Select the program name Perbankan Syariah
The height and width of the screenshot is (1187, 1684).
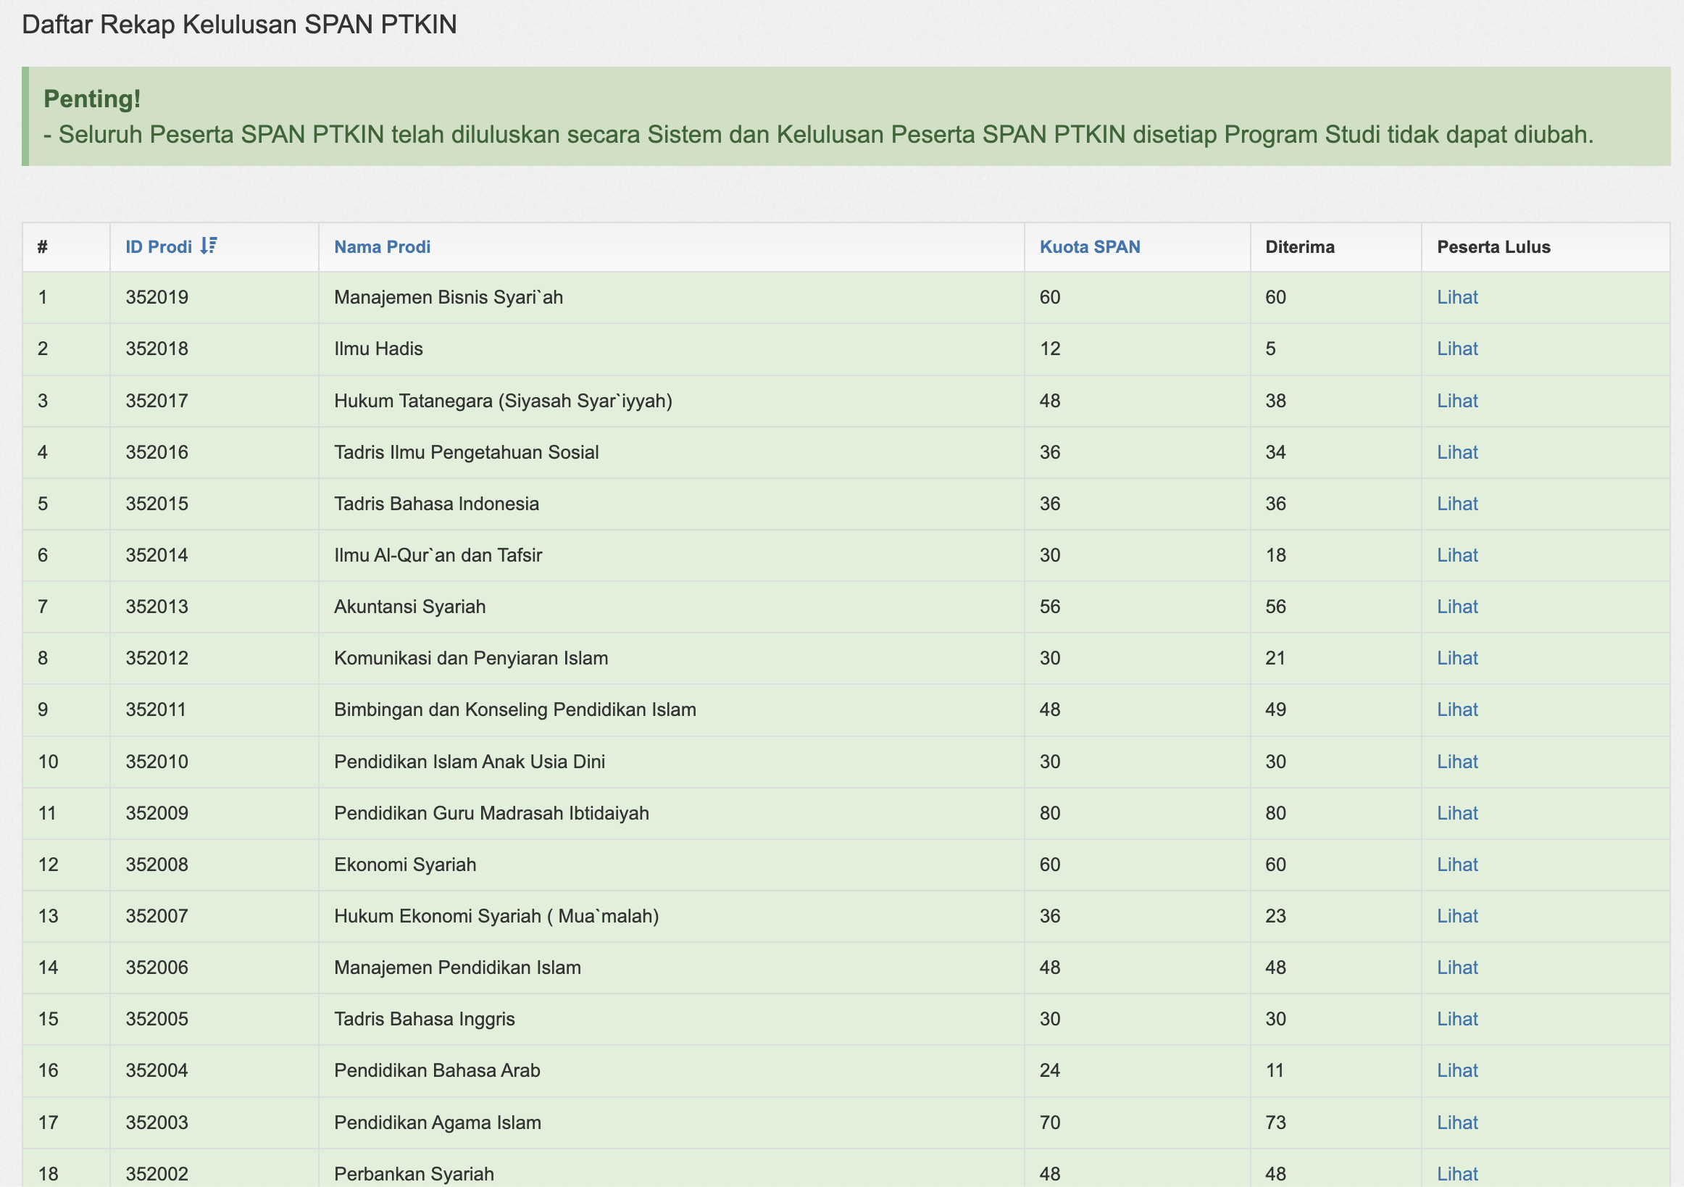click(414, 1174)
